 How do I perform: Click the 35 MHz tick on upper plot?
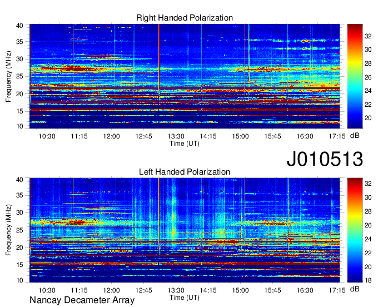(x=19, y=42)
